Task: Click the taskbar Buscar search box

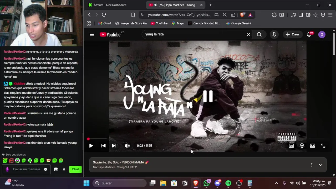Action: pos(120,183)
